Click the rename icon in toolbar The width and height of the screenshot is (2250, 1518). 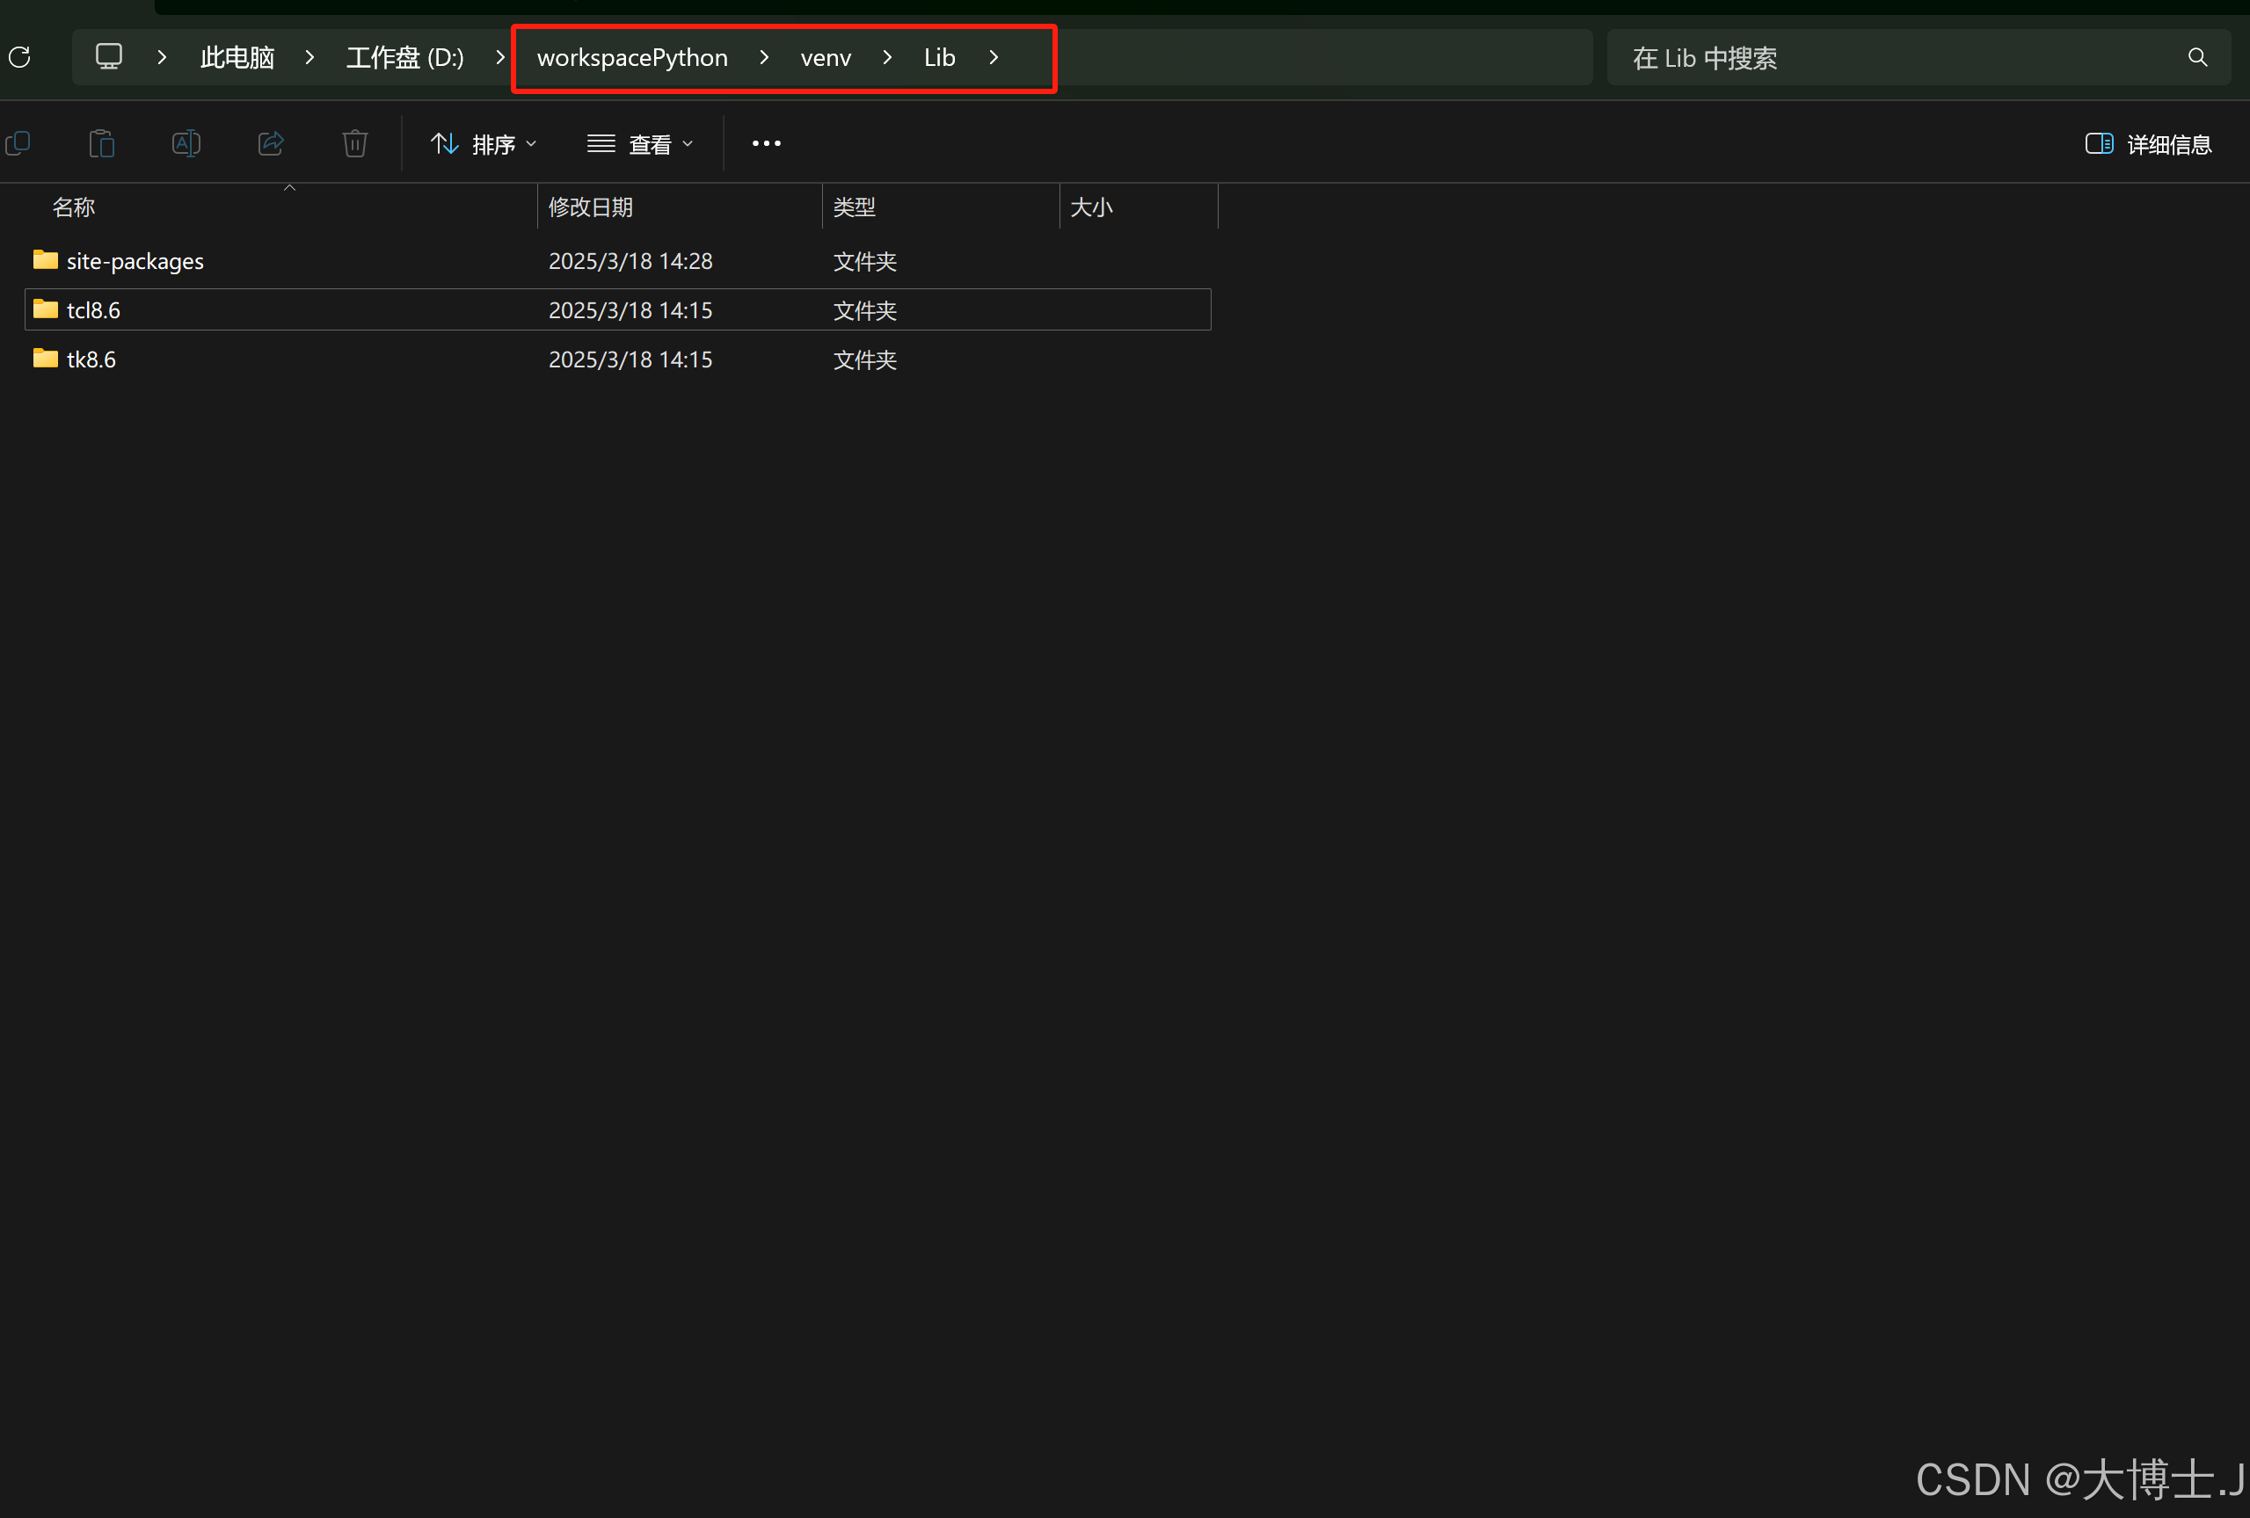[186, 144]
